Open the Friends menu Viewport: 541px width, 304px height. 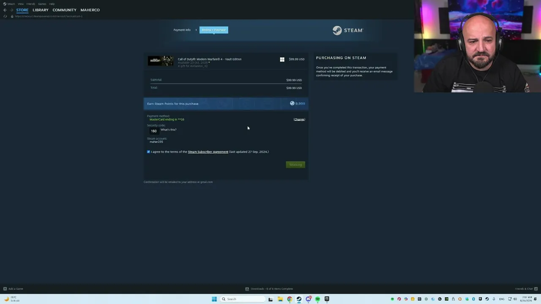coord(31,4)
